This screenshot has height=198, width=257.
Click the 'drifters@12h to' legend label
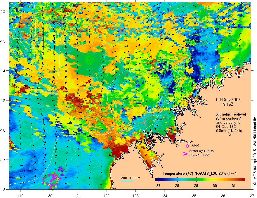pyautogui.click(x=202, y=151)
